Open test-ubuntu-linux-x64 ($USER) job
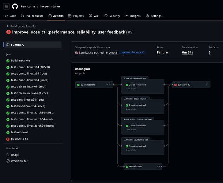This screenshot has height=183, width=223. pos(30,67)
